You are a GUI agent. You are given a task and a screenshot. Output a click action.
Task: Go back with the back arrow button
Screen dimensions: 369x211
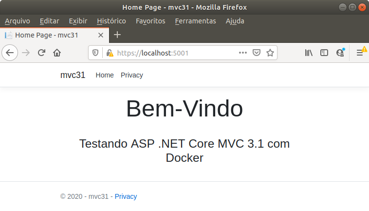10,53
